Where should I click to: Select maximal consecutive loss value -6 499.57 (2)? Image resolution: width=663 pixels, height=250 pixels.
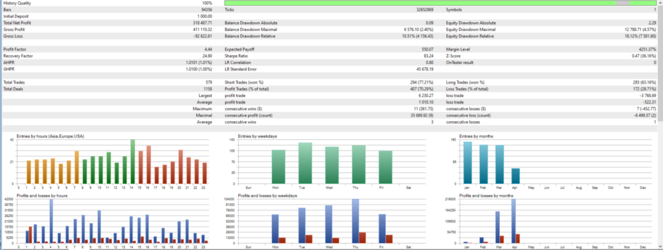pos(644,115)
